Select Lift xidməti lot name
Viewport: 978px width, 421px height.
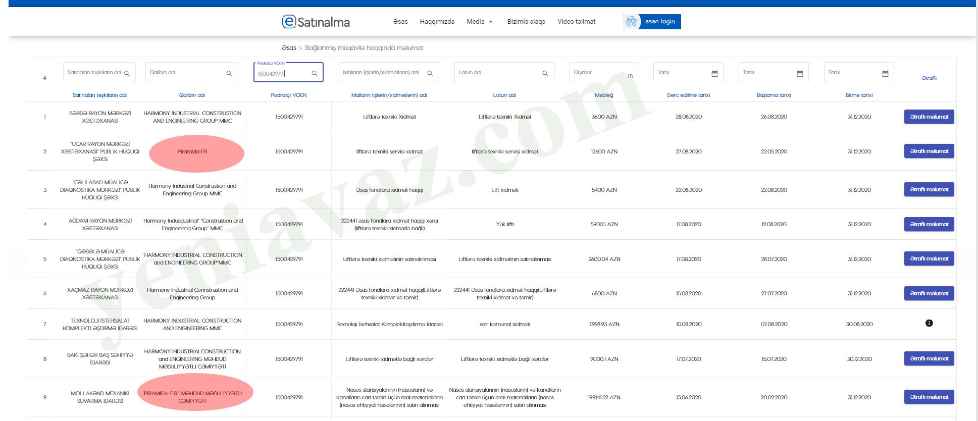[x=505, y=190]
